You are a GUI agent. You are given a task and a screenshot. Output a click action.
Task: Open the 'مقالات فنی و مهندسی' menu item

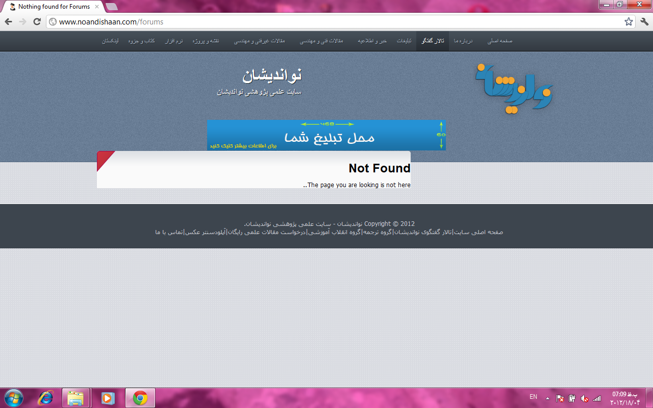tap(321, 41)
